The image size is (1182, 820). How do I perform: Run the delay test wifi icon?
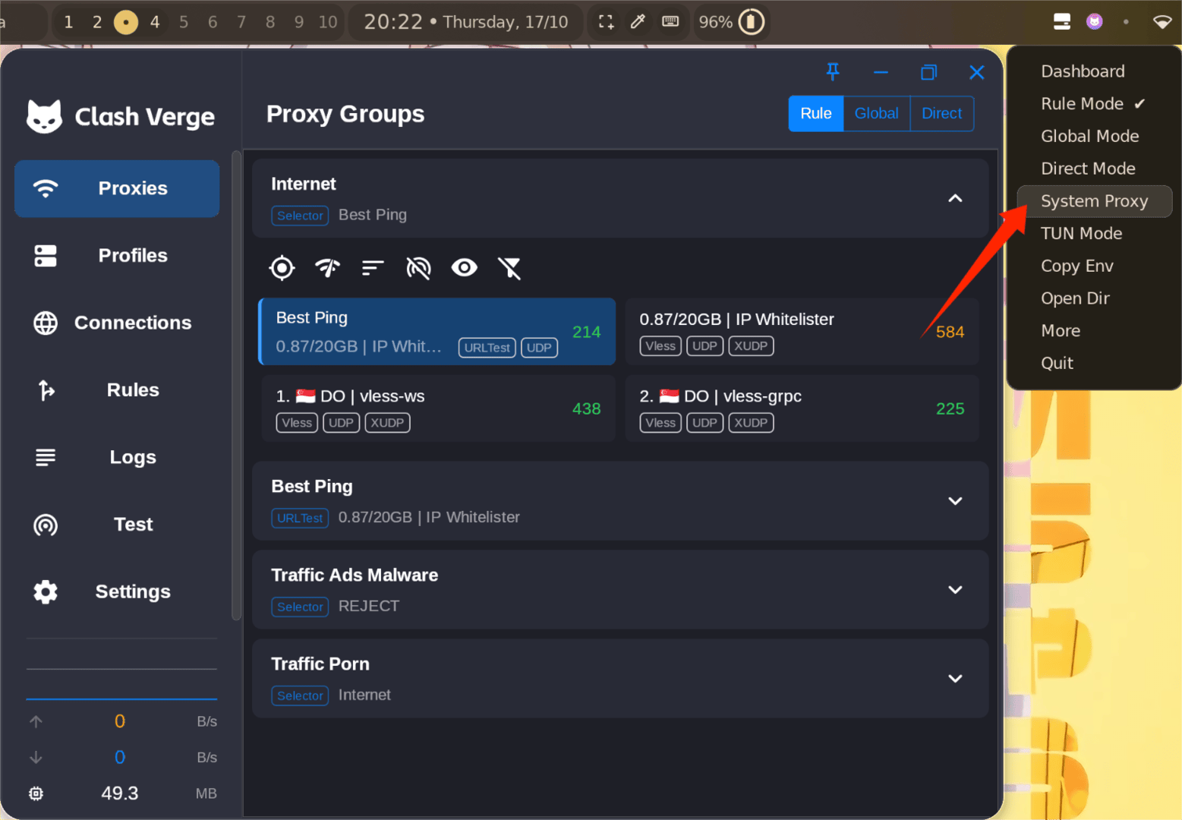[x=327, y=267]
